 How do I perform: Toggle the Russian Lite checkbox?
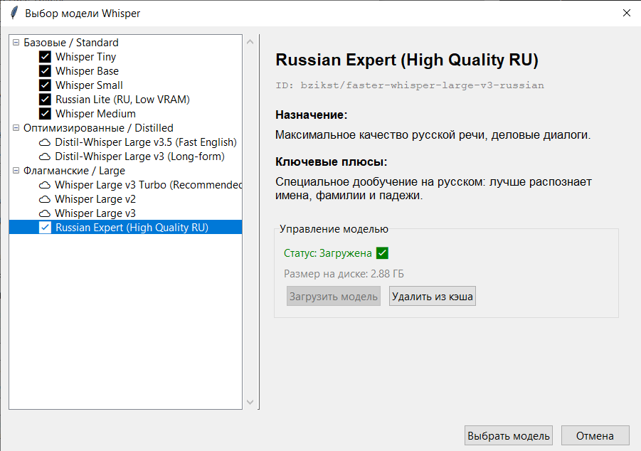pyautogui.click(x=45, y=100)
